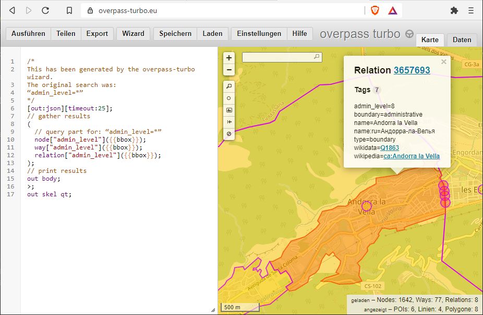Viewport: 483px width, 315px height.
Task: Click the angezeigt POIs/Linien/Polygone status
Action: point(421,309)
